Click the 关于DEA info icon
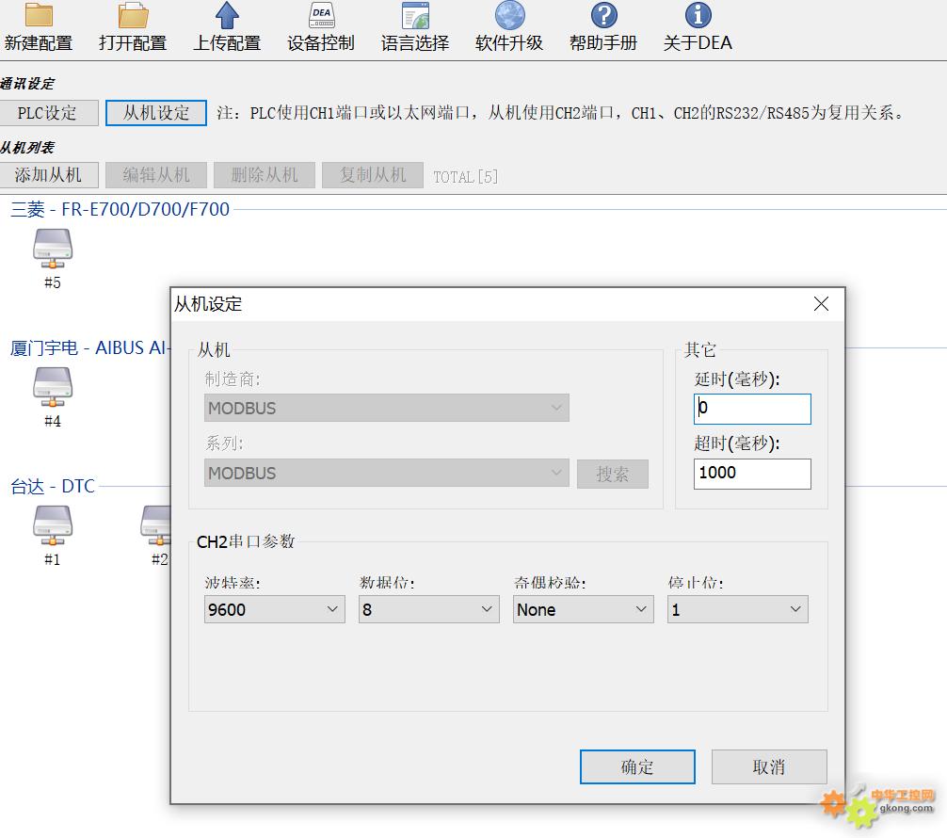Viewport: 947px width, 838px height. point(698,16)
